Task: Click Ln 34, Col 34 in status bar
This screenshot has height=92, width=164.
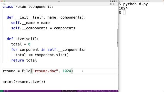Action: (x=81, y=91)
